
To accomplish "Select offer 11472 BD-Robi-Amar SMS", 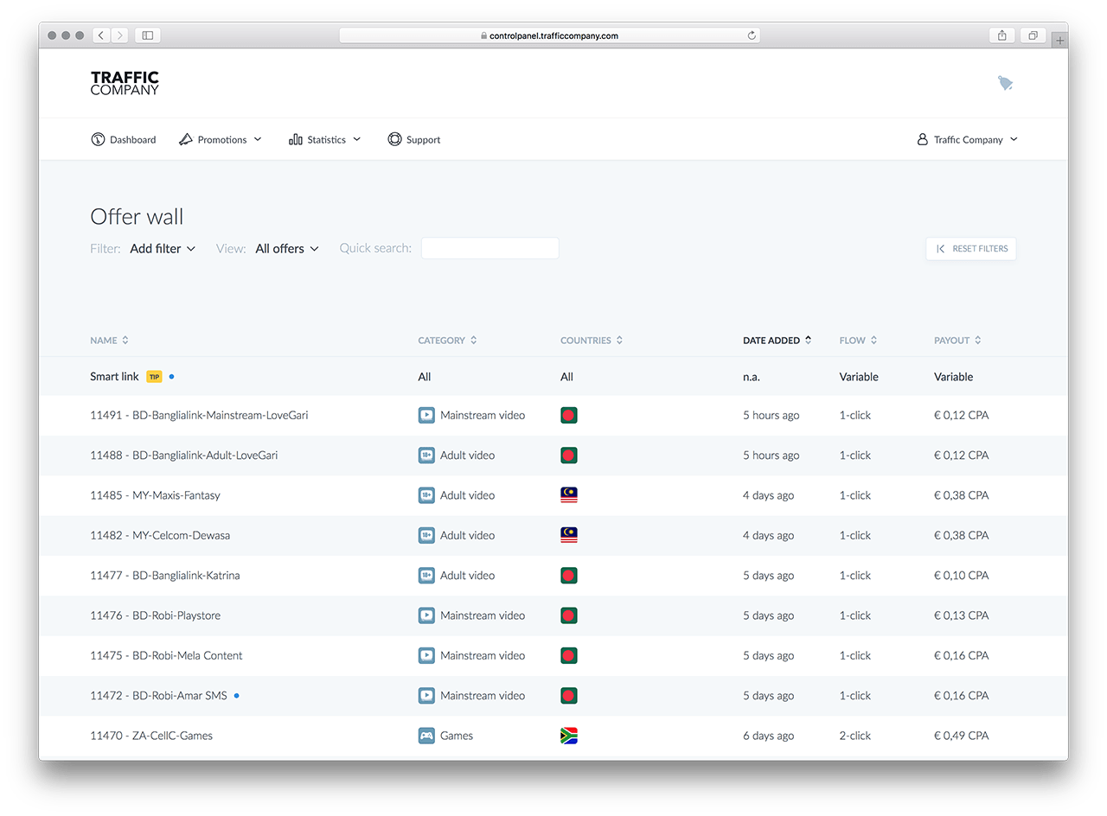I will (x=158, y=695).
